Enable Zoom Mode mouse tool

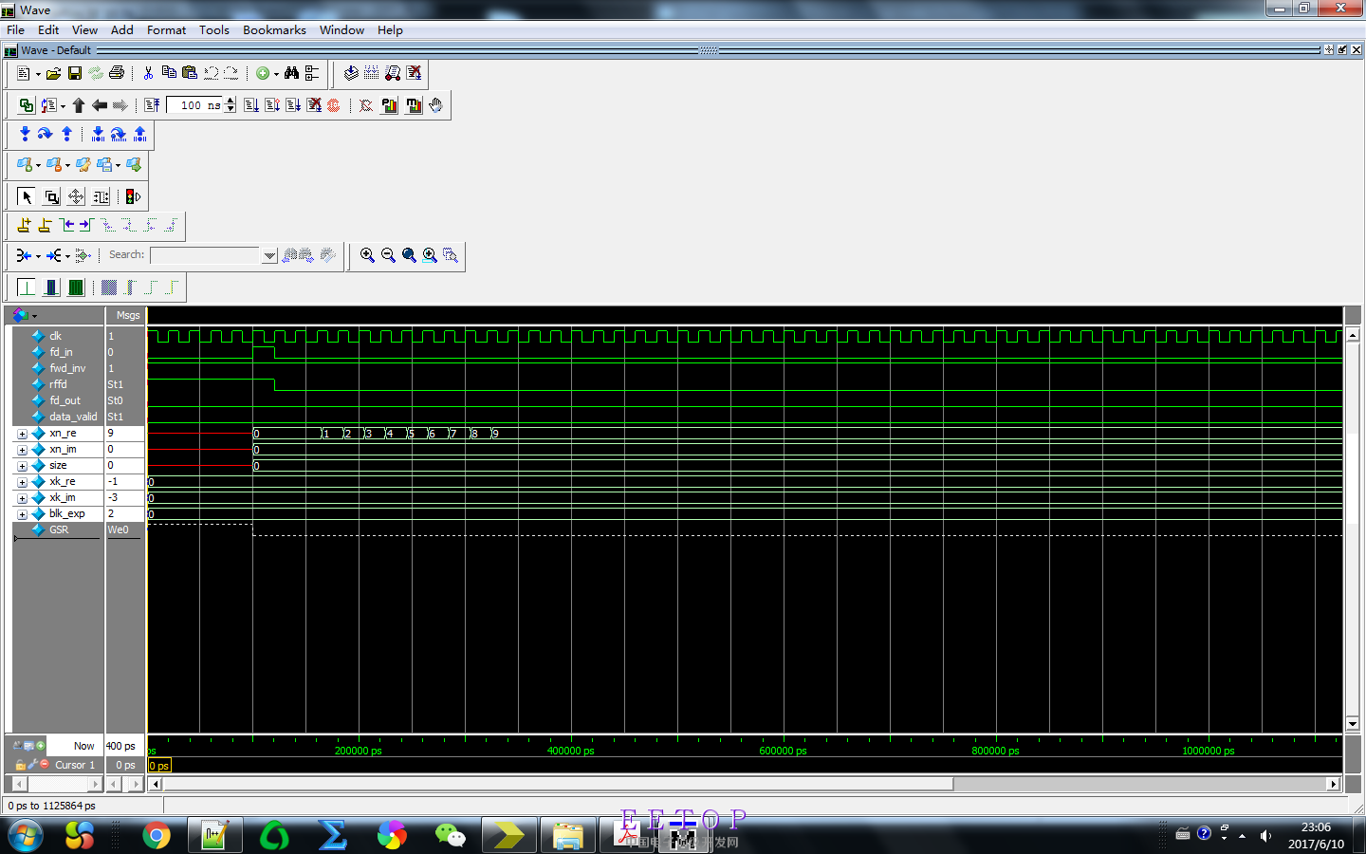(51, 197)
